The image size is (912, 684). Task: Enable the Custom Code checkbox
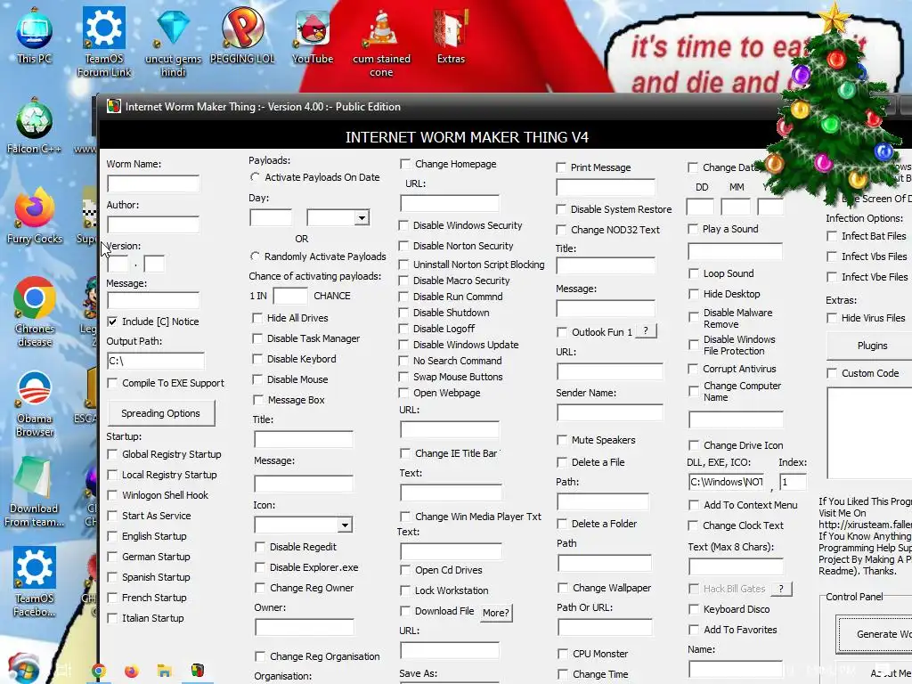tap(832, 373)
